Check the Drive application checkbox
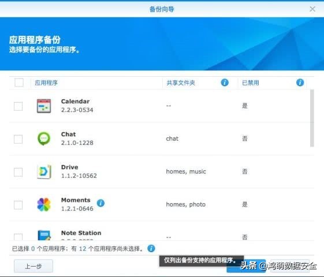The image size is (324, 277). point(18,172)
